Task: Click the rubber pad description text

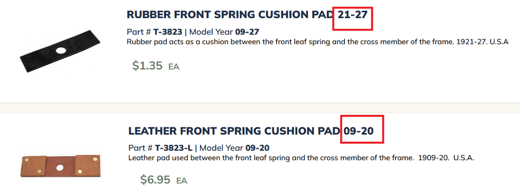Action: coord(316,42)
